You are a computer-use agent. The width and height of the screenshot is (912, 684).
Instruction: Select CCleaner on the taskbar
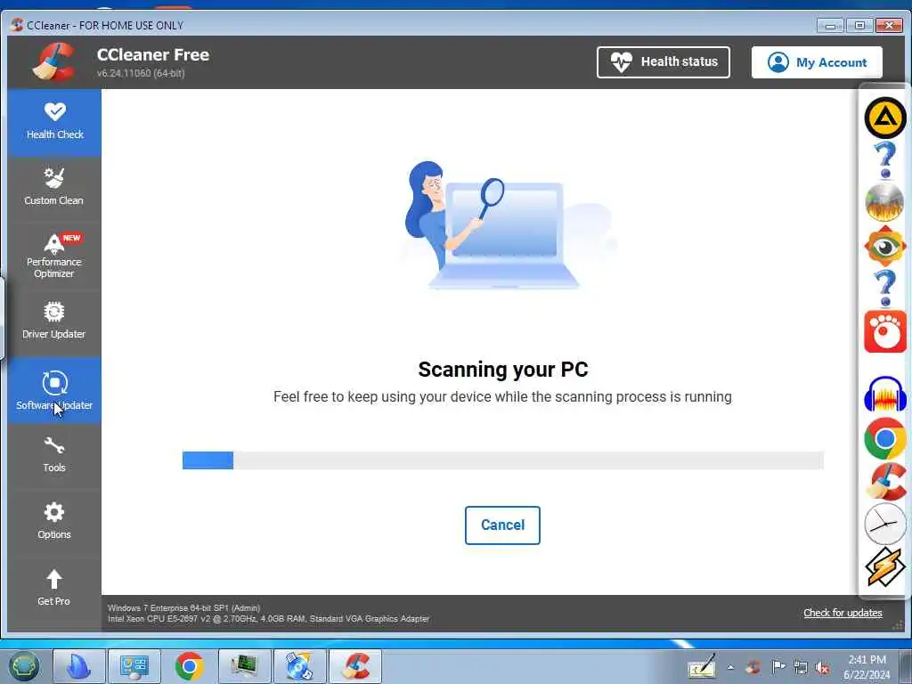[355, 666]
